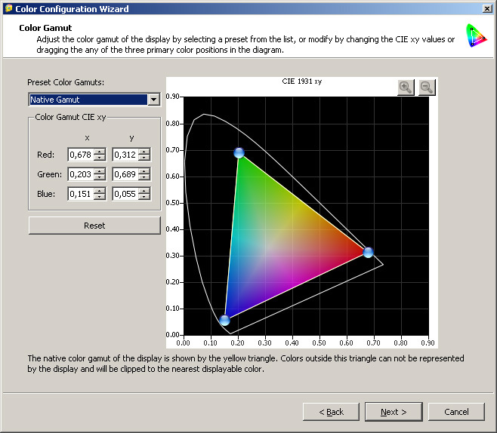Open the Preset Color Gamuts dropdown arrow
The width and height of the screenshot is (497, 433).
click(x=154, y=100)
